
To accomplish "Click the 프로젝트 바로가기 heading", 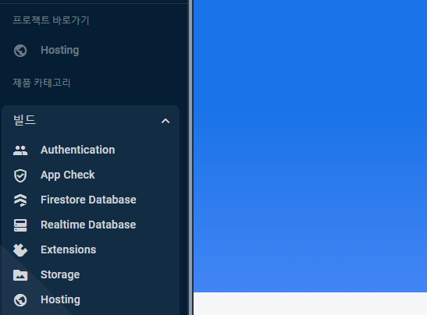I will [51, 20].
